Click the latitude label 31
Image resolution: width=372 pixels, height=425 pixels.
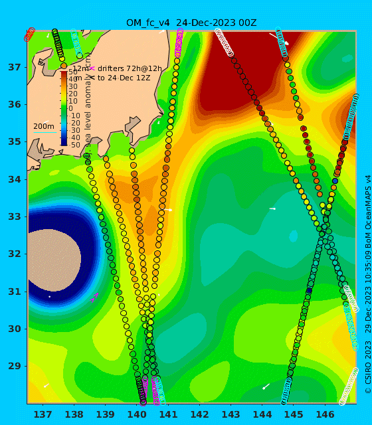[x=15, y=292]
